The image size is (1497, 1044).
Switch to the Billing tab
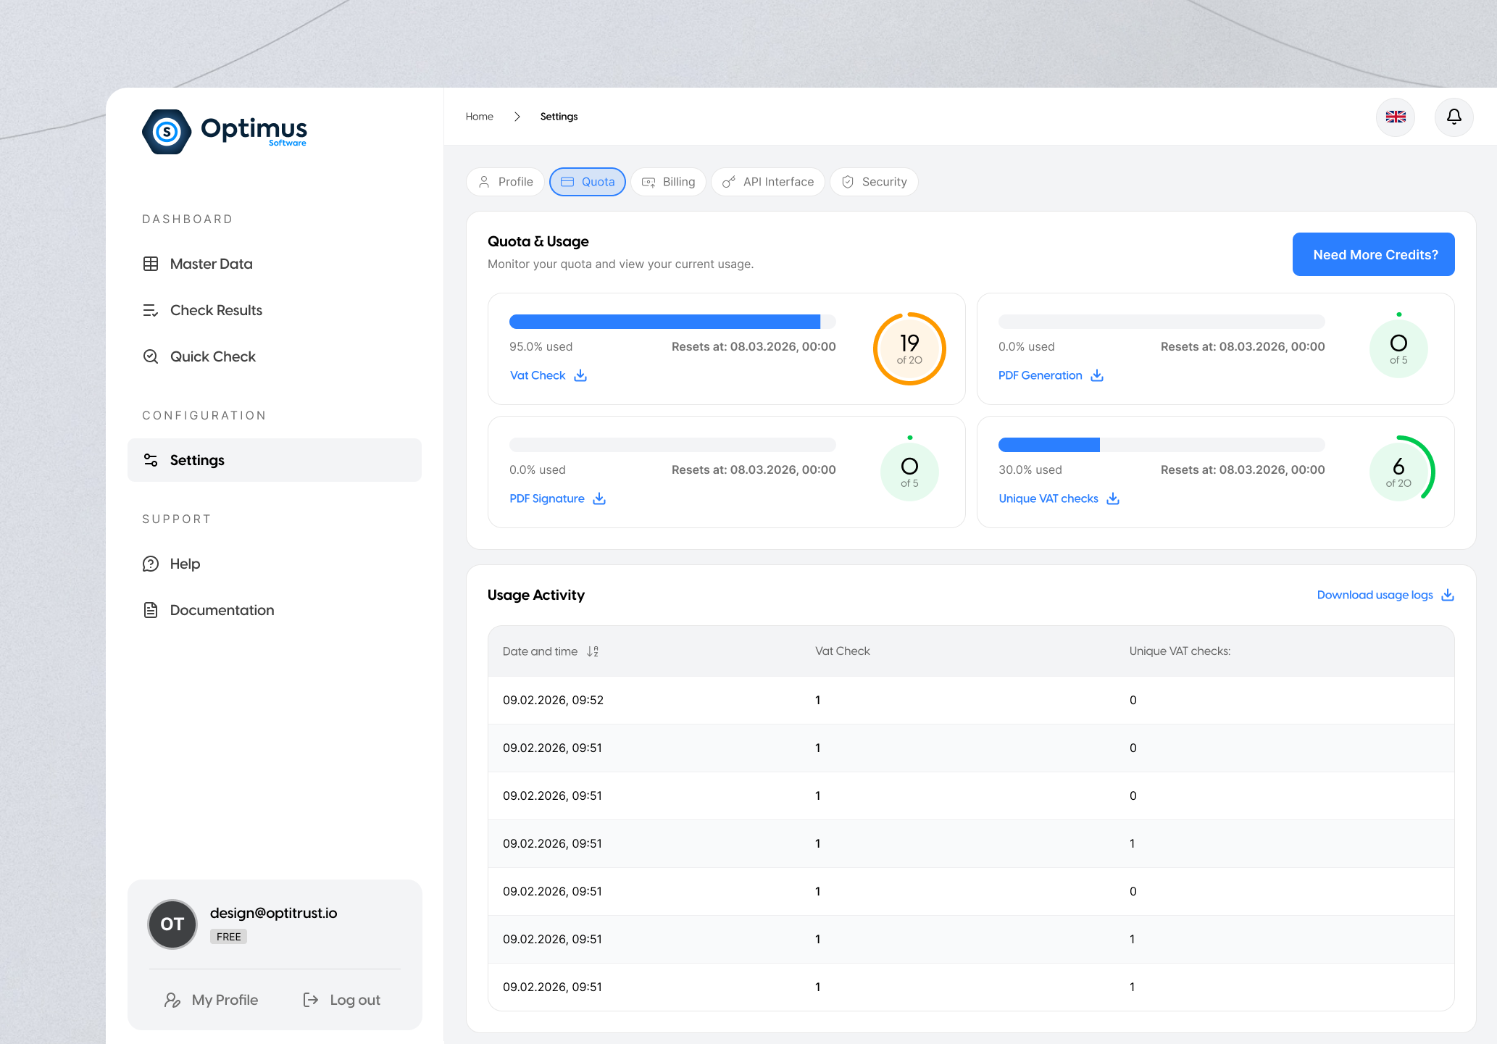pos(668,182)
